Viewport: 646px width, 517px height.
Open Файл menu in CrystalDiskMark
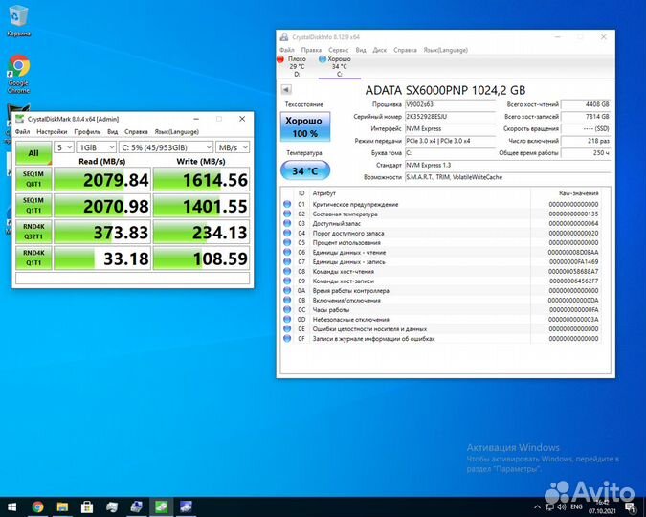(22, 131)
